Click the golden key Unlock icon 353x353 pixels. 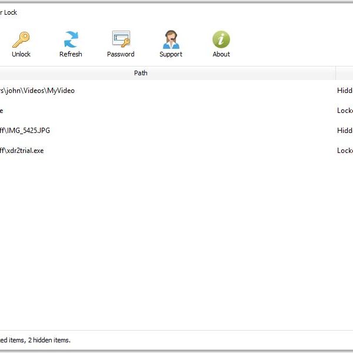pyautogui.click(x=21, y=39)
